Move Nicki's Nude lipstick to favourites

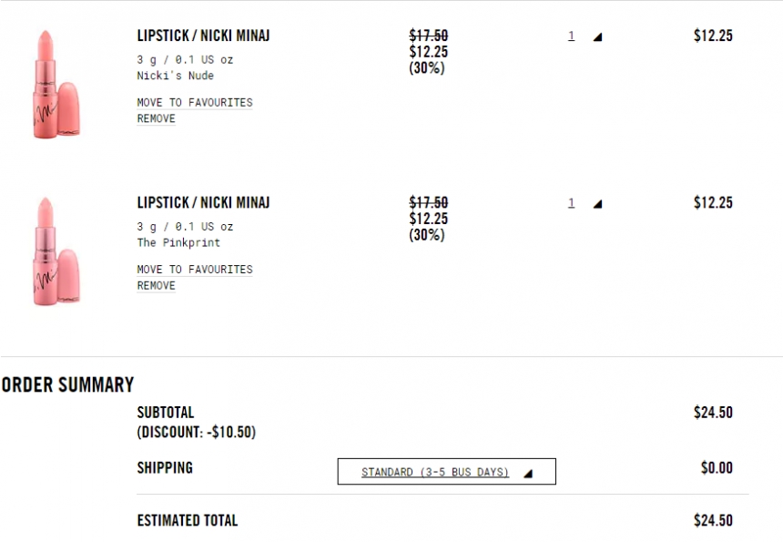tap(195, 102)
